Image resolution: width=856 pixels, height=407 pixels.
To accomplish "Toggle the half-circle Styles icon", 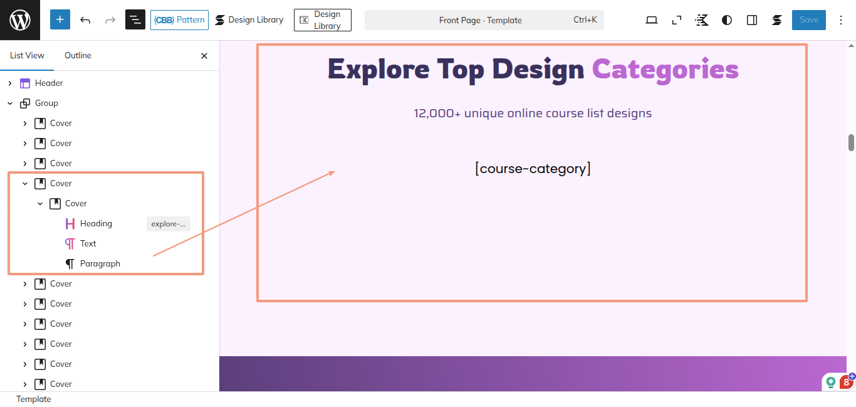I will pyautogui.click(x=727, y=20).
